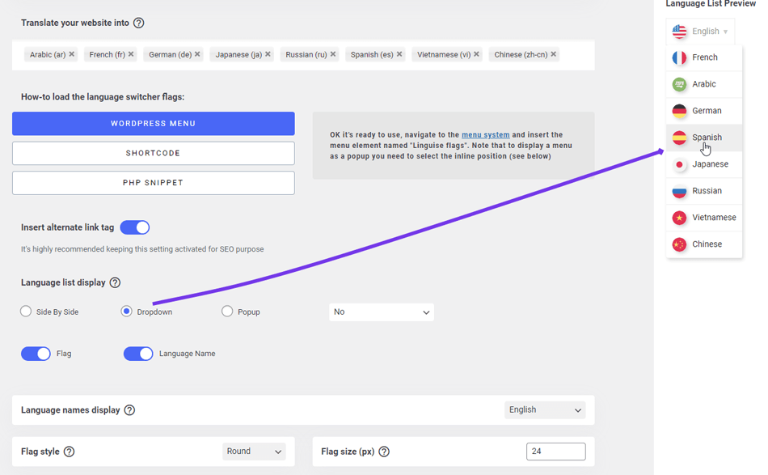The width and height of the screenshot is (768, 475).
Task: Remove Russian (ru) language tag
Action: click(333, 54)
